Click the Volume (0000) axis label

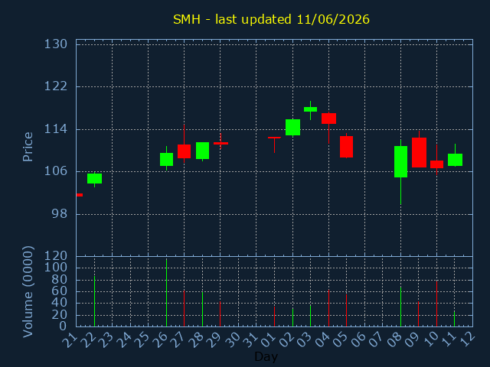(x=28, y=292)
